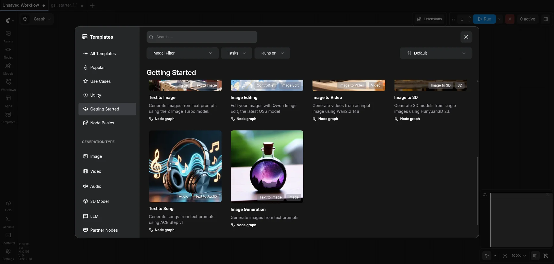
Task: Open the Console panel icon
Action: [x=8, y=222]
